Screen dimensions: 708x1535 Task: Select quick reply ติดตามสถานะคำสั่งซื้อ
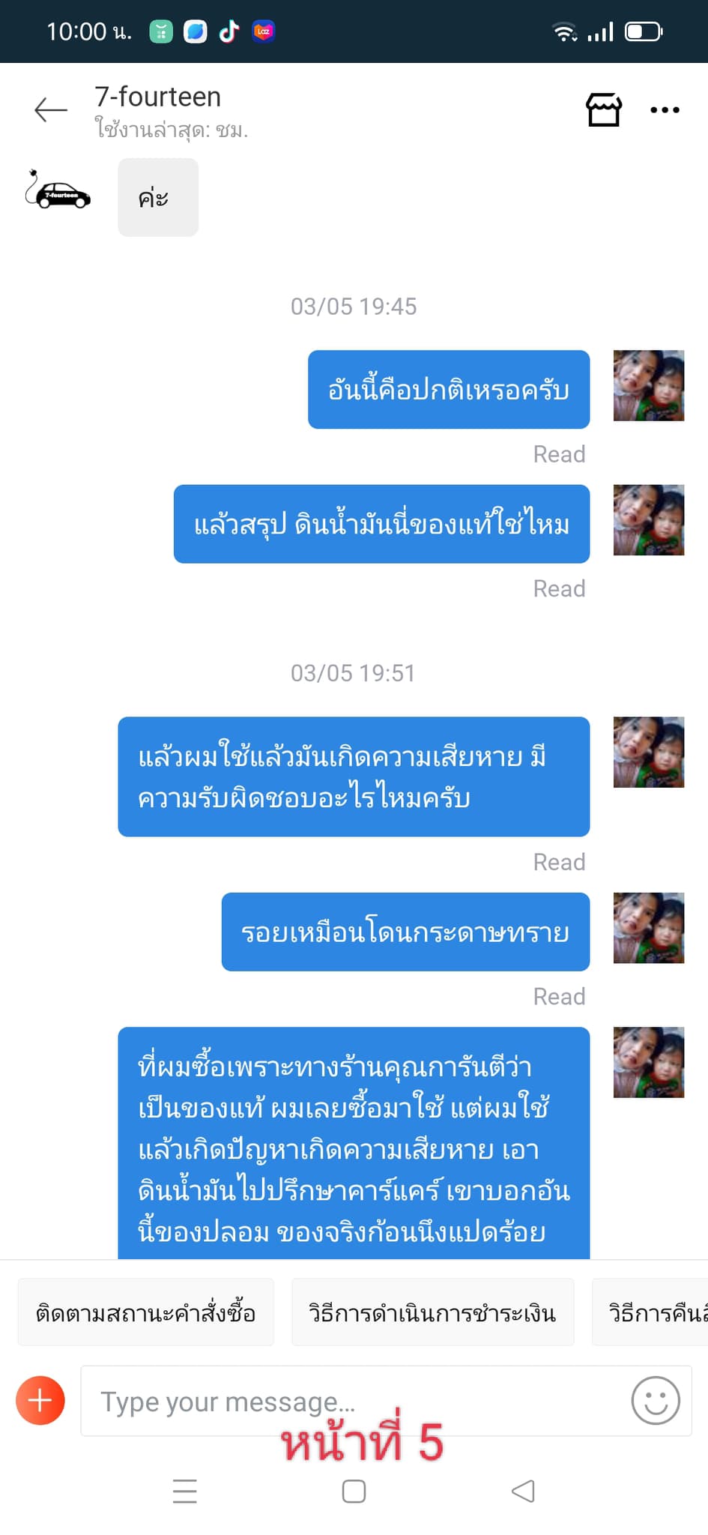coord(145,1312)
